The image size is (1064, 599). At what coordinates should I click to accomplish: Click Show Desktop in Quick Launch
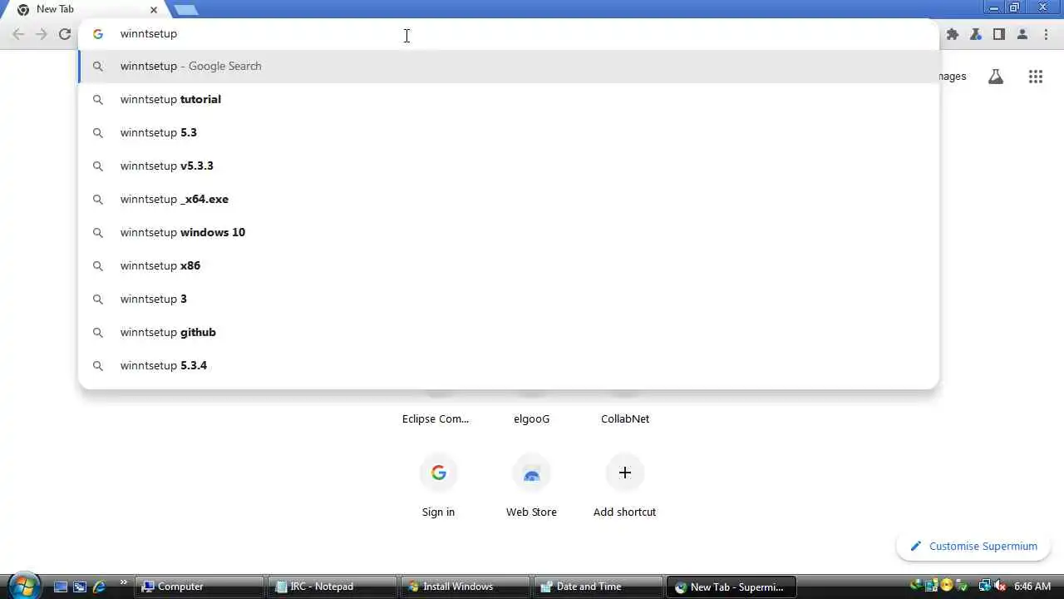pyautogui.click(x=61, y=587)
